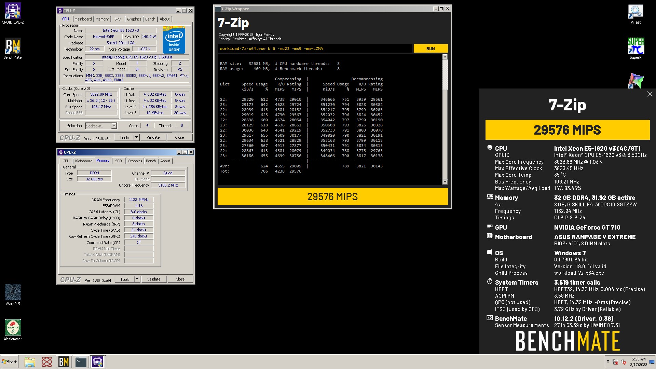The width and height of the screenshot is (656, 369).
Task: Click the top CPU-Z window title icon
Action: (x=60, y=11)
